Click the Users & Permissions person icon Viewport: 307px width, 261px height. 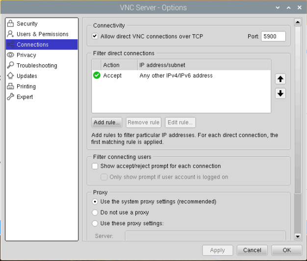click(x=10, y=34)
